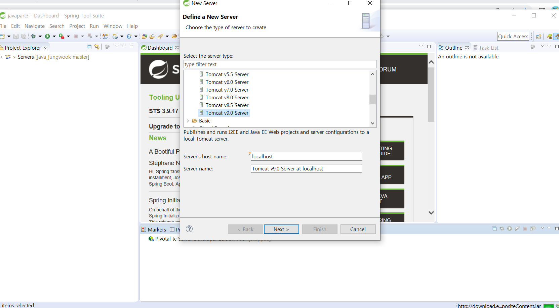Click the Save All toolbar icon

(24, 36)
